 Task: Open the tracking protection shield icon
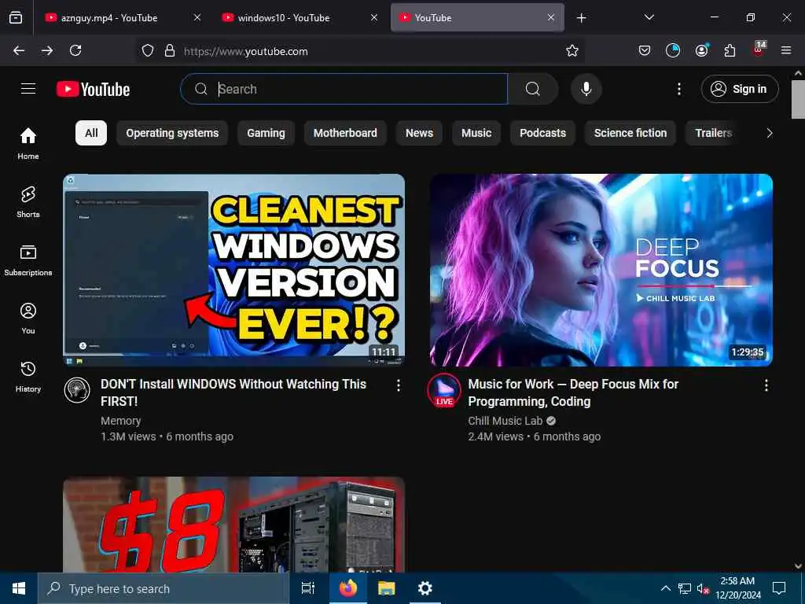[x=148, y=50]
